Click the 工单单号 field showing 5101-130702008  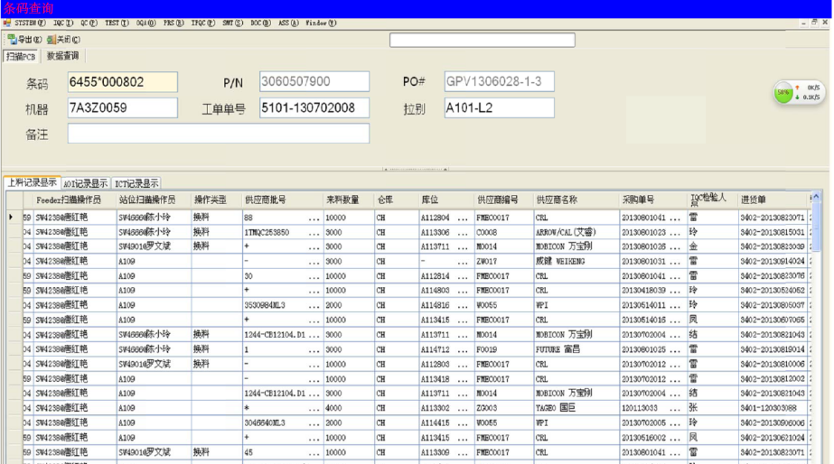click(314, 108)
